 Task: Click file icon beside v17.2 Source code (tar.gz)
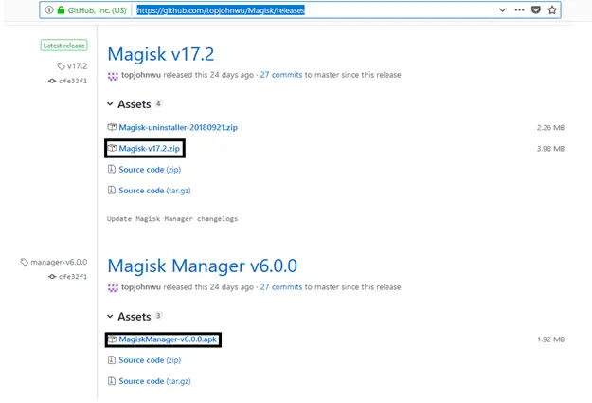click(x=112, y=191)
